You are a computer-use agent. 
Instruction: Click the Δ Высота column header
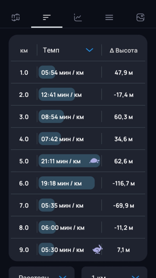[124, 50]
